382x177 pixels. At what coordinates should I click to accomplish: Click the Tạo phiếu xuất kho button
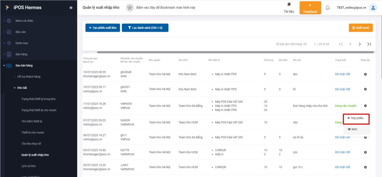103,28
